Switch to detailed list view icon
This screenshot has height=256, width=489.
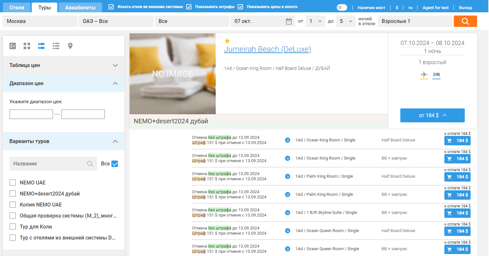pyautogui.click(x=41, y=46)
